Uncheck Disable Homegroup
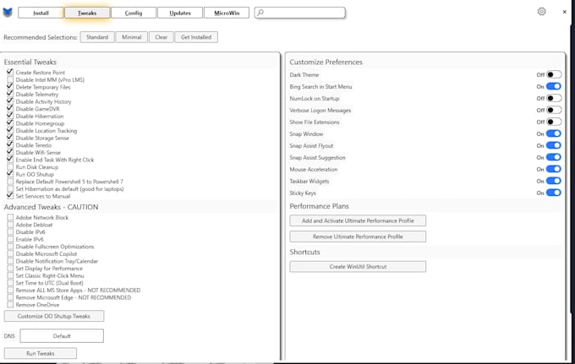575x364 pixels. click(x=10, y=123)
